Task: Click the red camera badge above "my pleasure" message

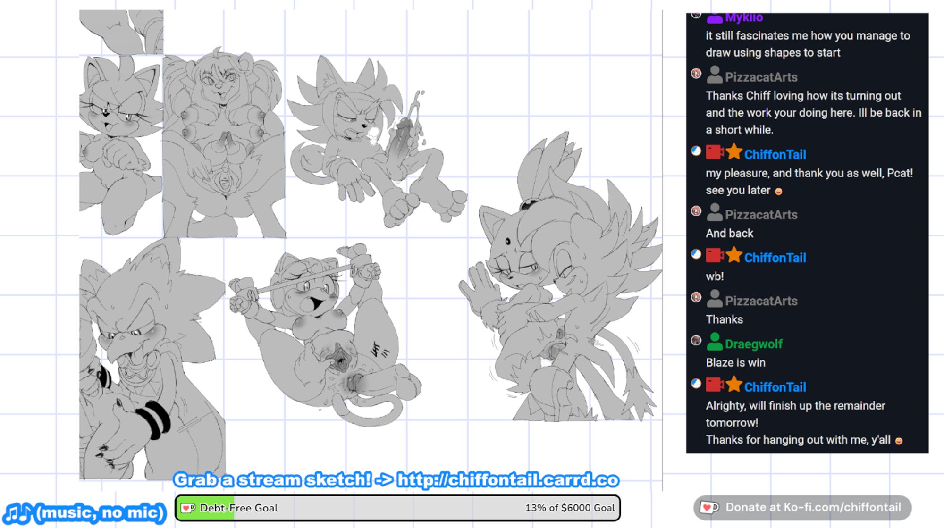Action: 715,152
